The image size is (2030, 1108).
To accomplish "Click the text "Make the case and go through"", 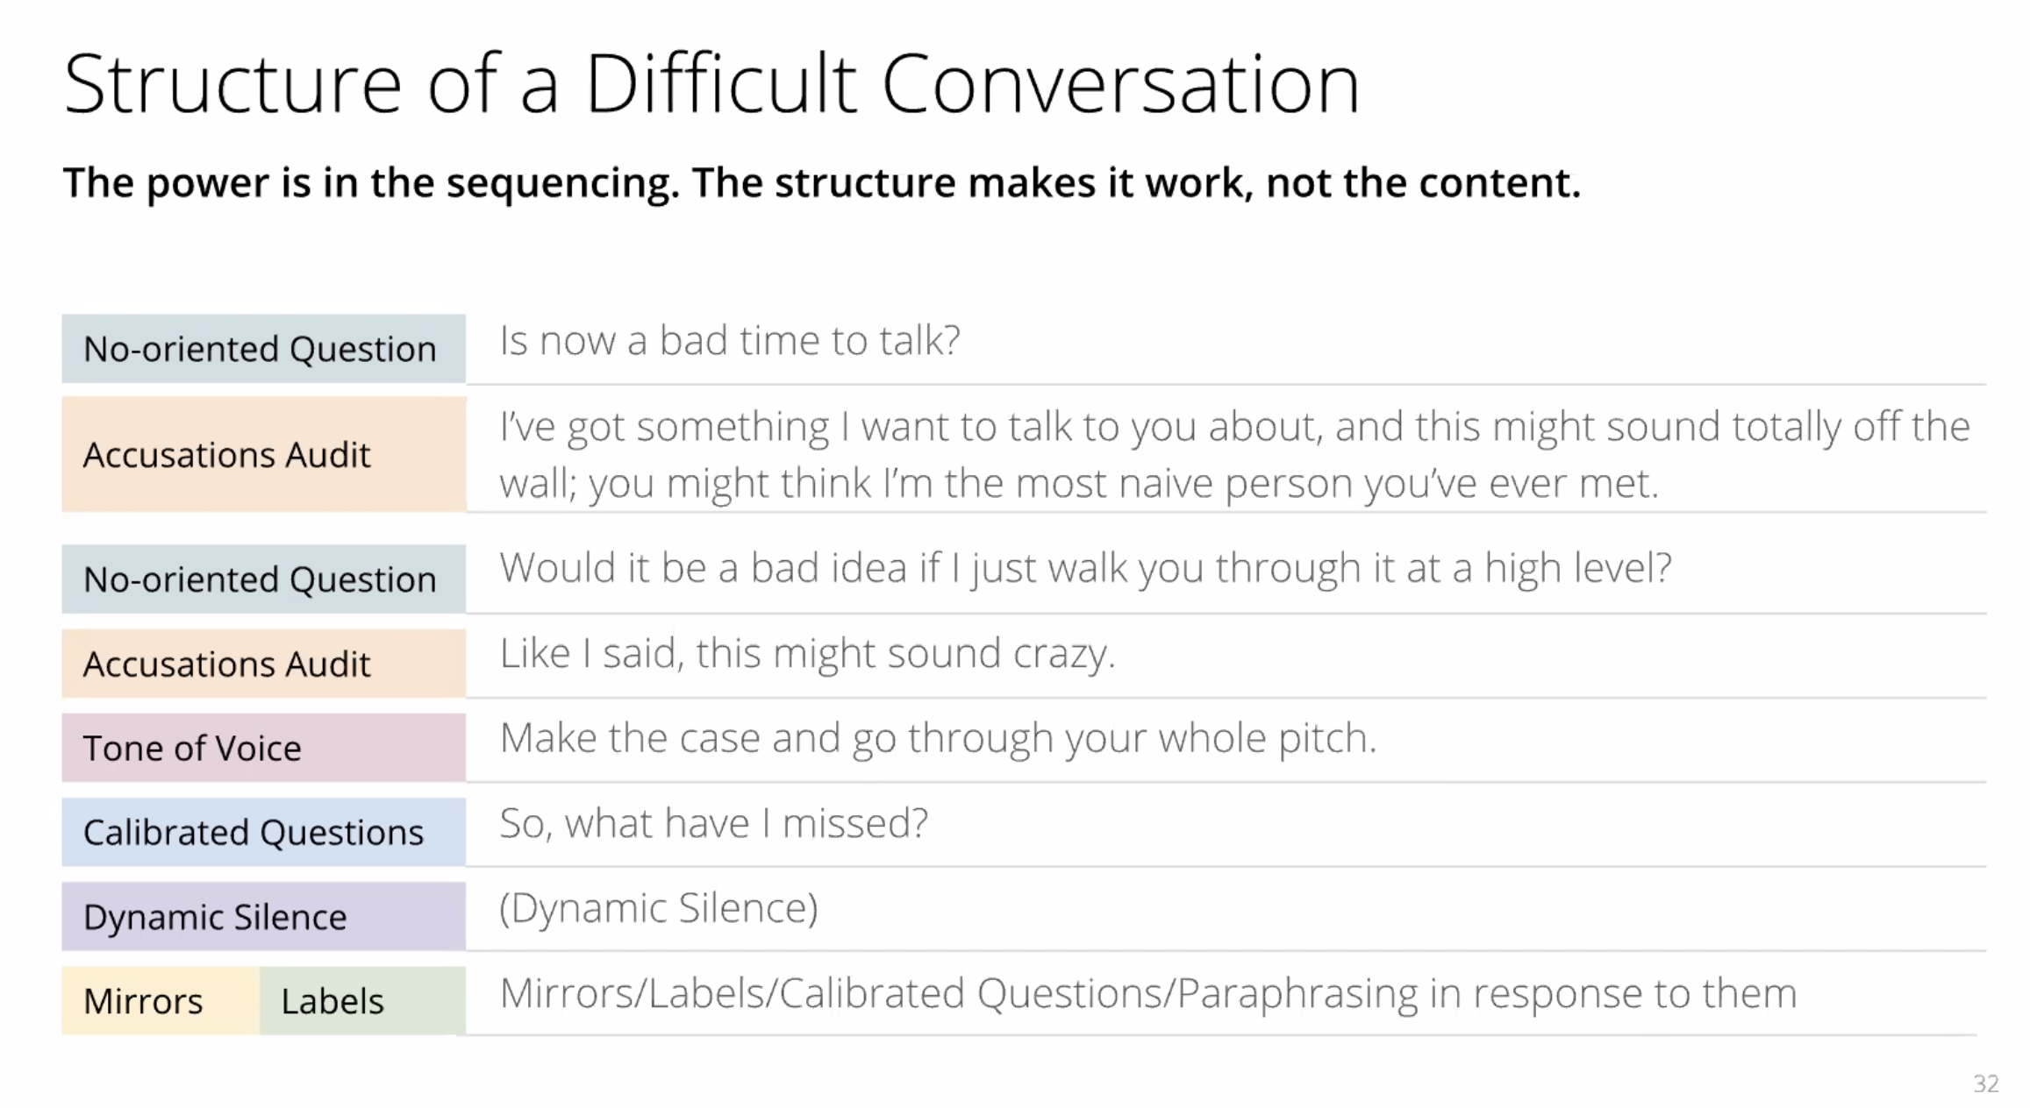I will [938, 739].
